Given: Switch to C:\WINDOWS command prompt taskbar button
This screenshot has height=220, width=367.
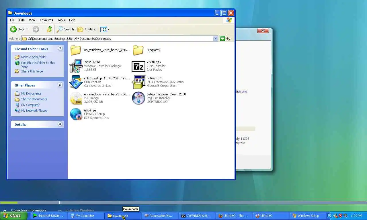Looking at the screenshot, I should pyautogui.click(x=196, y=216).
